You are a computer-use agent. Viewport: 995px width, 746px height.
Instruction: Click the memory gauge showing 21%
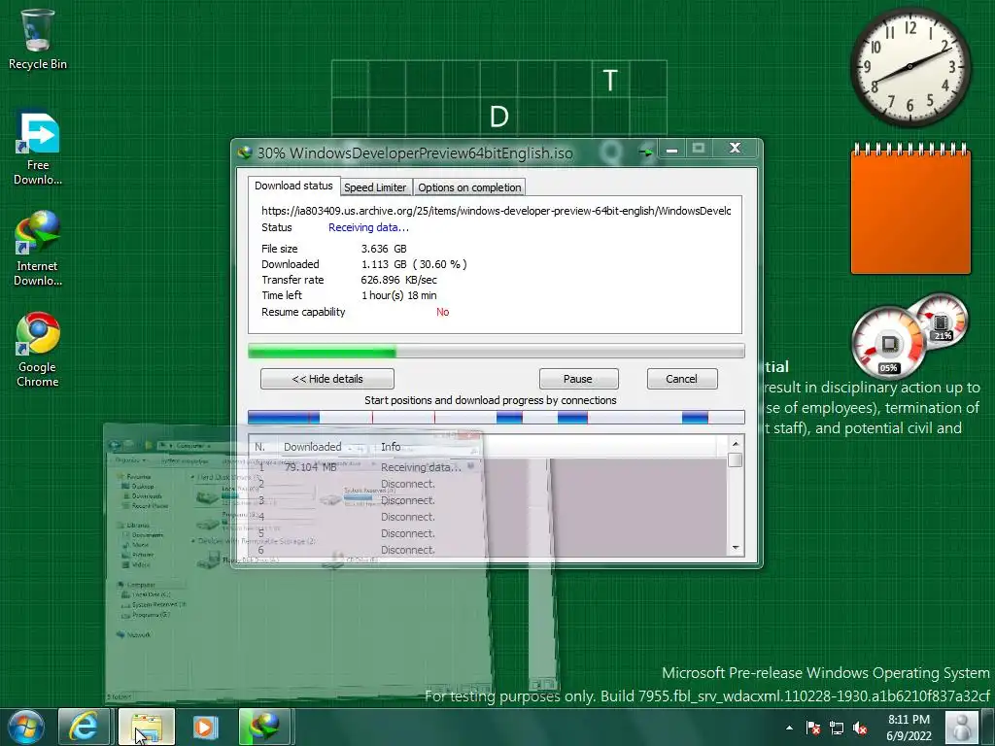coord(943,321)
